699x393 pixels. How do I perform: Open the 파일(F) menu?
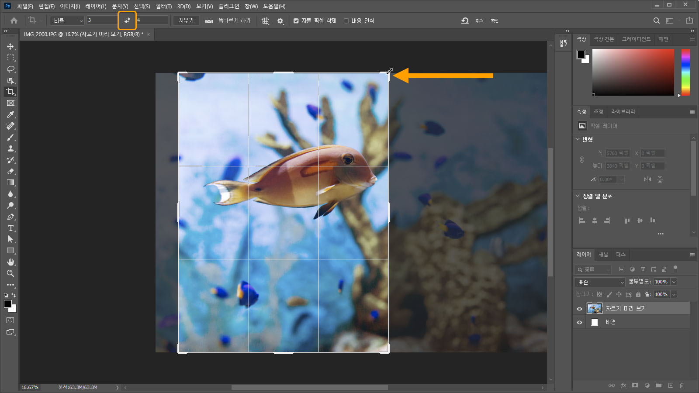coord(25,6)
